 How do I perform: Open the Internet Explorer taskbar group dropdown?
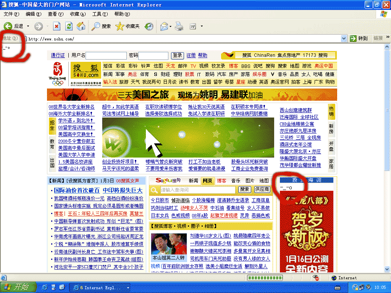point(128,288)
